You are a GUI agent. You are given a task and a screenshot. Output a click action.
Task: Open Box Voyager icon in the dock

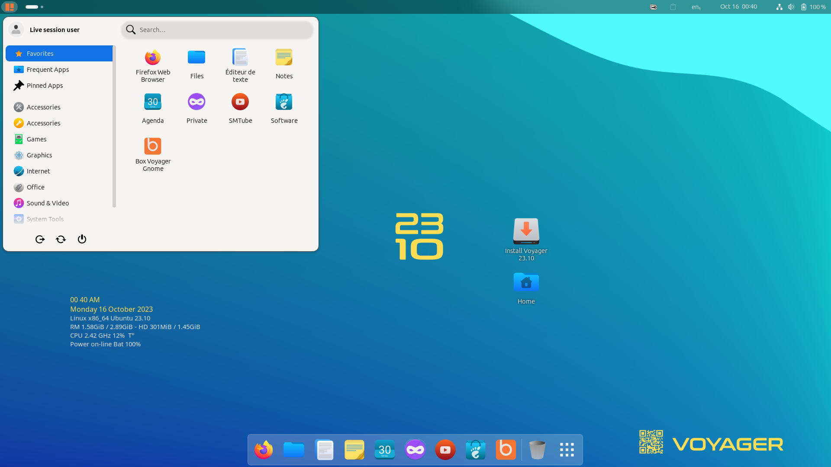click(506, 450)
